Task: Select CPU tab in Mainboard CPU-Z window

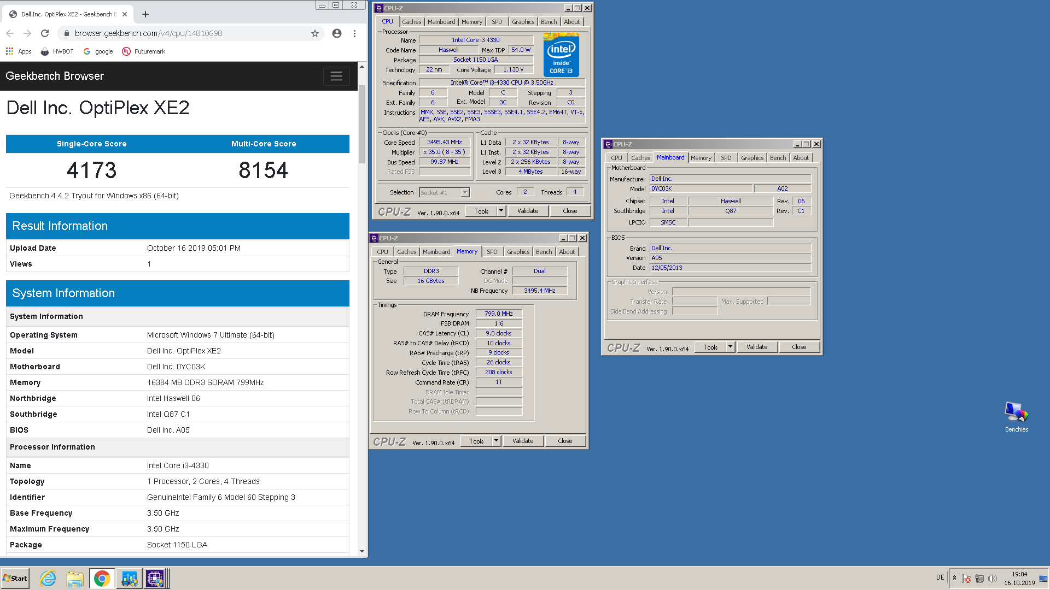Action: tap(617, 158)
